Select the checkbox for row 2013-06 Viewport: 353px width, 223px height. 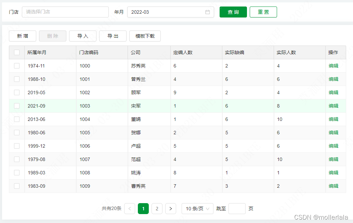point(17,119)
